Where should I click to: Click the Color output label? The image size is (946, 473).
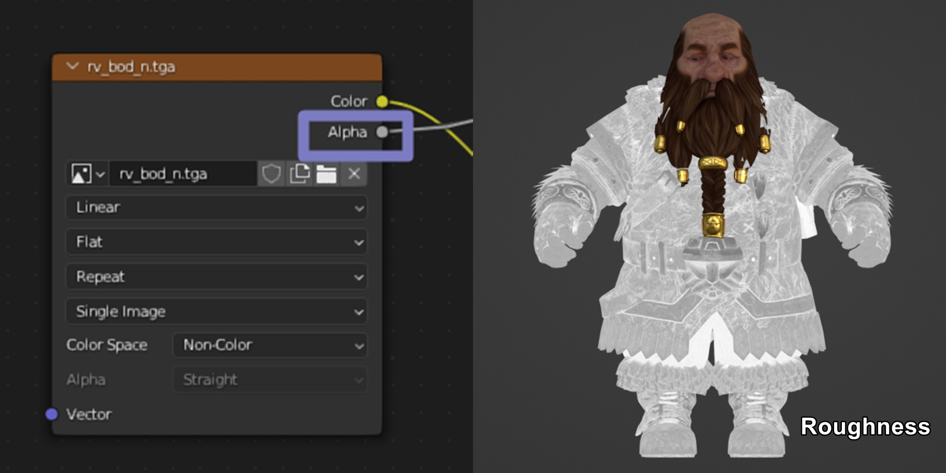[349, 101]
